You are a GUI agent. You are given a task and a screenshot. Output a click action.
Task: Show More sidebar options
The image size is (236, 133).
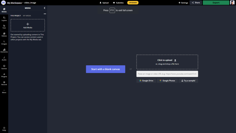(4, 91)
